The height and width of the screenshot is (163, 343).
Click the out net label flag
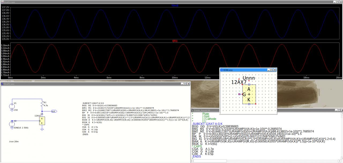click(54, 111)
